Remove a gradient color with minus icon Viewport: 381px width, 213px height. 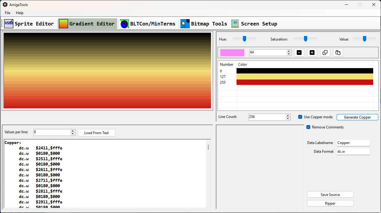(x=299, y=52)
